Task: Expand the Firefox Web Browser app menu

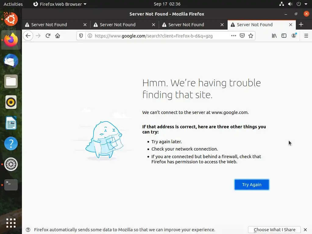Action: point(60,4)
